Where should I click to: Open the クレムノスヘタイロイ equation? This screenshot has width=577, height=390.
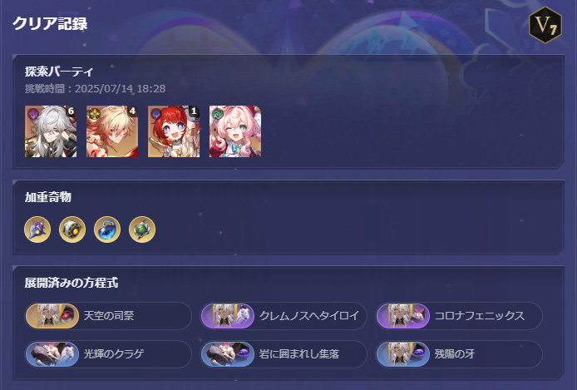(x=284, y=316)
